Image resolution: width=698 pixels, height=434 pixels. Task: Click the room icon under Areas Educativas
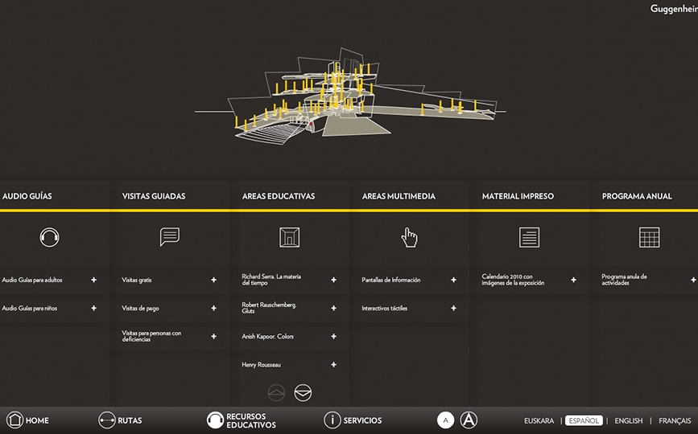[289, 237]
